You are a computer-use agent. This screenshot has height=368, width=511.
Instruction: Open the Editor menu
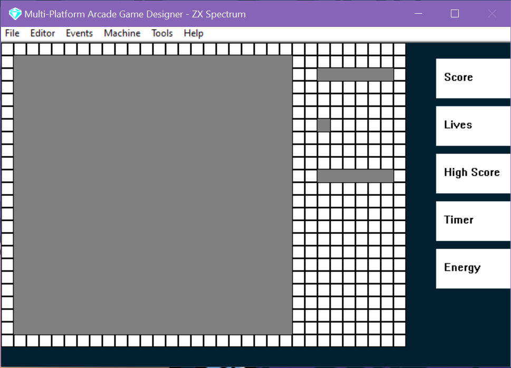tap(43, 33)
